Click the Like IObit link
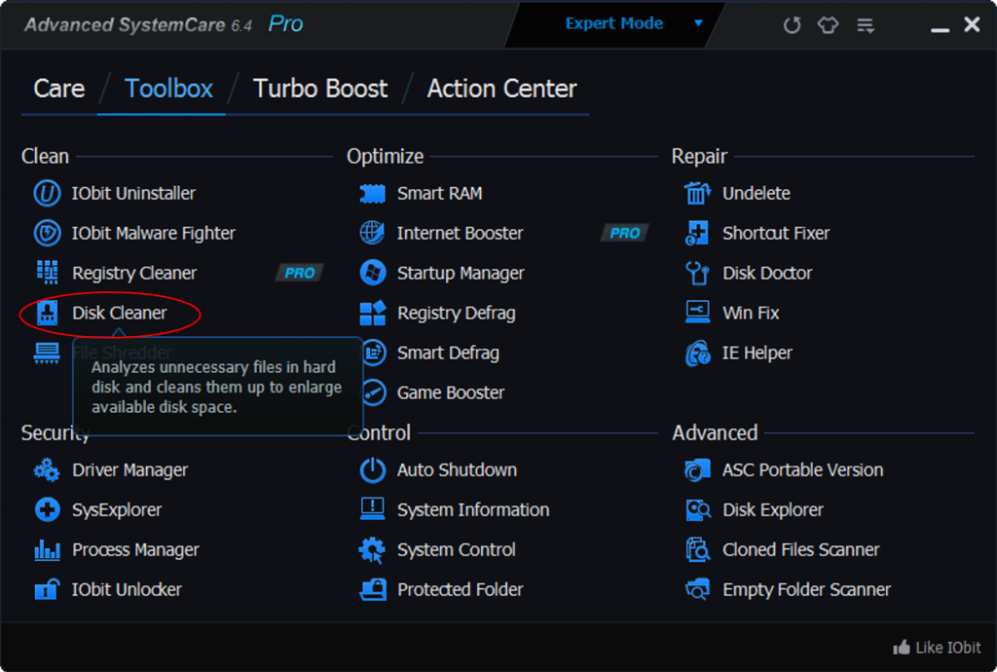997x672 pixels. (938, 648)
